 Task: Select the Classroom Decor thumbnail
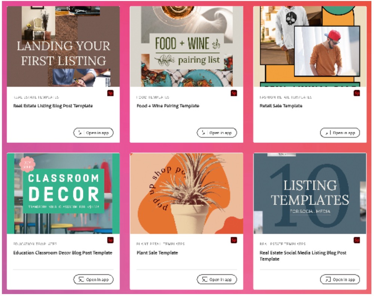coord(63,193)
